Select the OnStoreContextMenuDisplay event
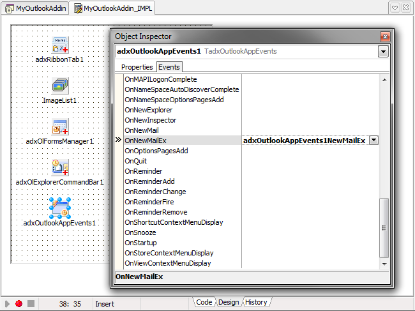415x311 pixels. click(x=169, y=253)
